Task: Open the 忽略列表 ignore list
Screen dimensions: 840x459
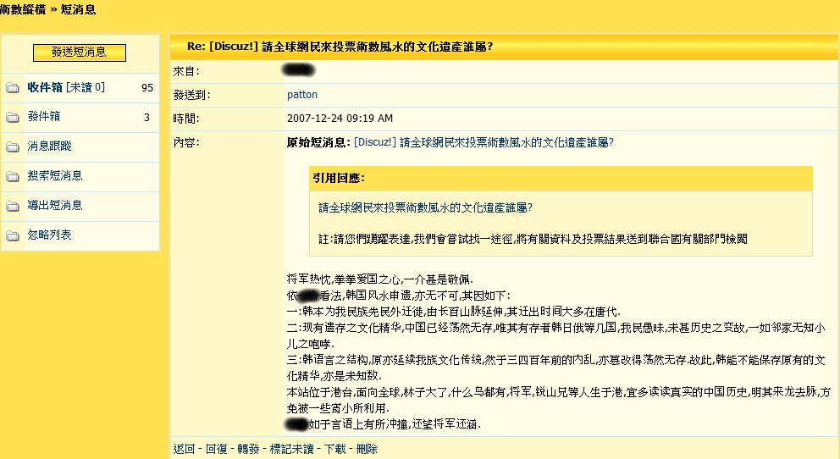Action: pyautogui.click(x=50, y=235)
